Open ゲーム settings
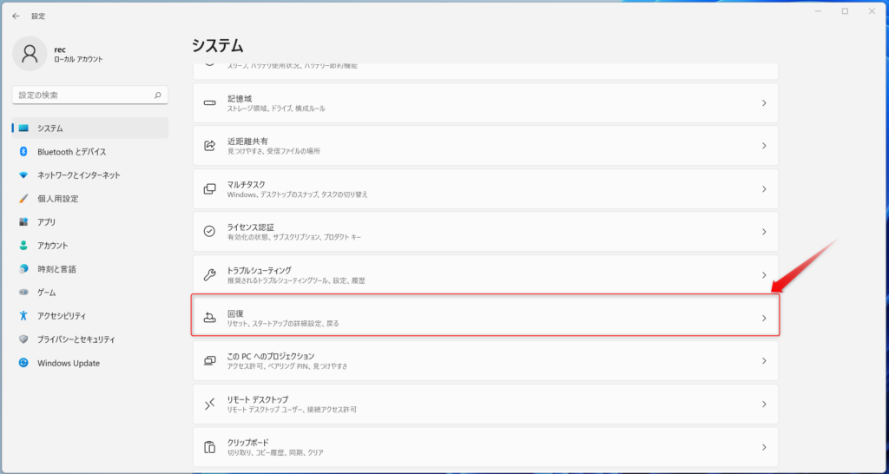 point(90,293)
